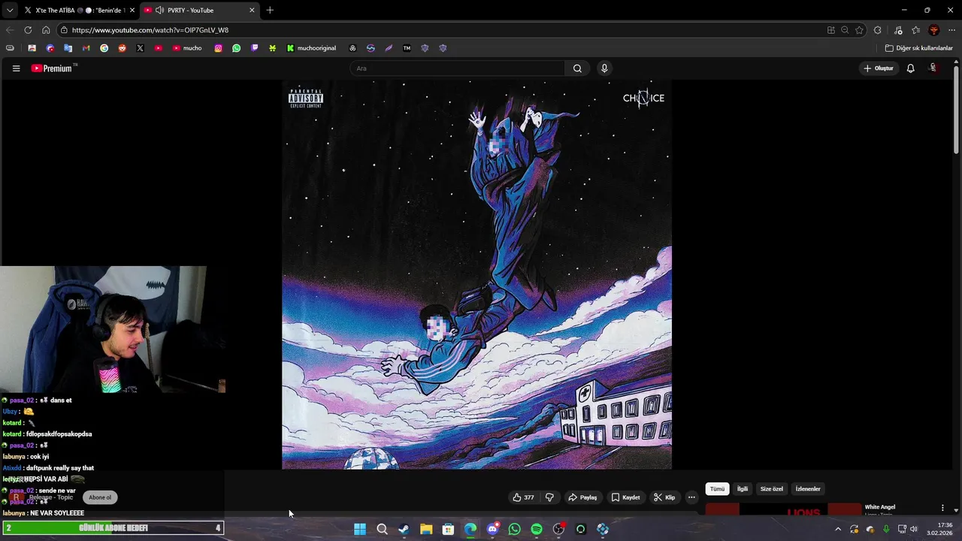Like the video with 377 likes
The width and height of the screenshot is (962, 541).
(523, 497)
